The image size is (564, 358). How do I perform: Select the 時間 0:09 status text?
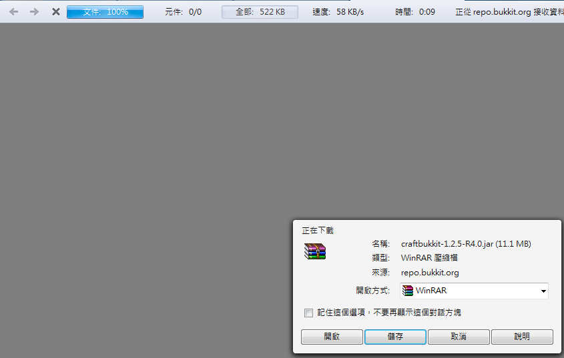(x=414, y=12)
